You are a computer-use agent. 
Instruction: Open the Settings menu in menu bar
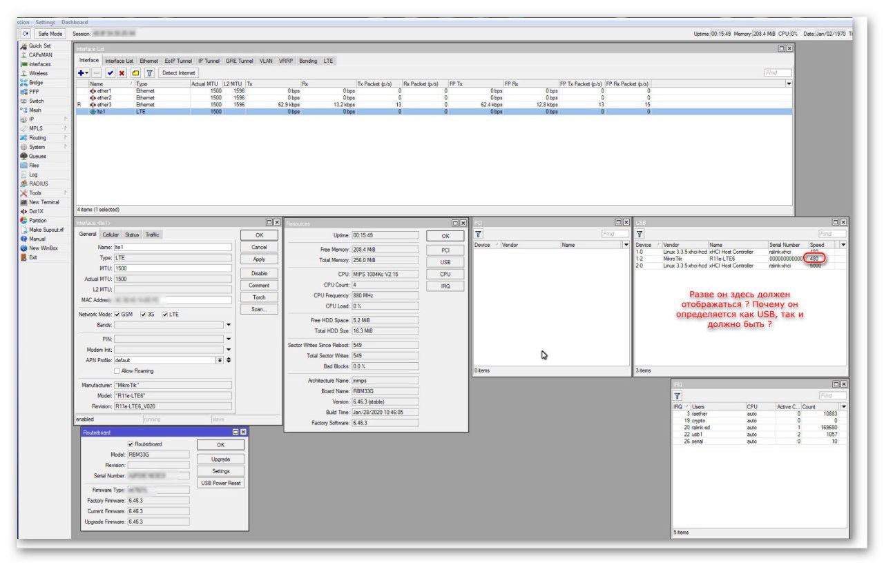[x=47, y=22]
